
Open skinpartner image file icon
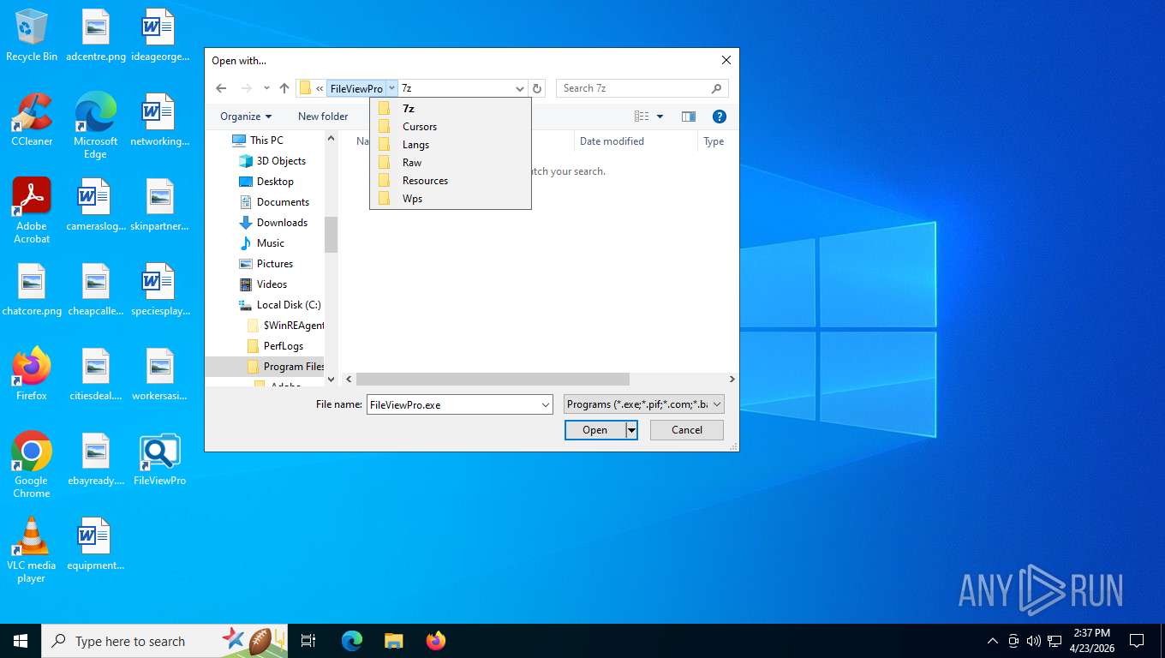point(160,205)
